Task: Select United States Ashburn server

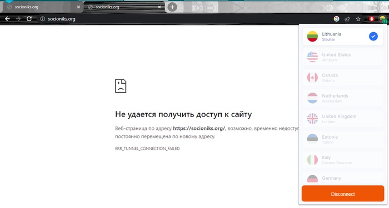Action: pos(343,57)
